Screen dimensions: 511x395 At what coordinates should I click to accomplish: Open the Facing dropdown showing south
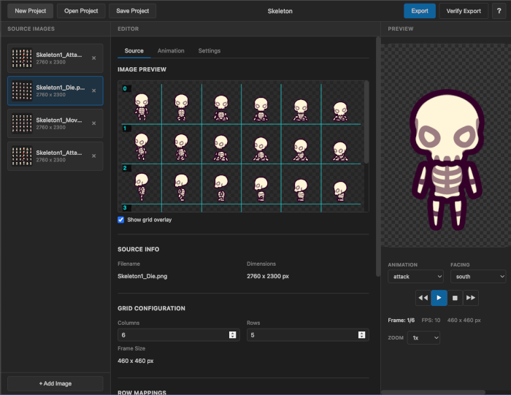(x=478, y=277)
